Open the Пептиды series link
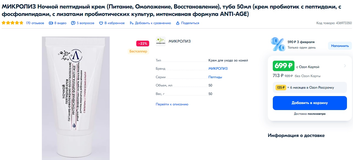Viewport: 353px width, 160px height. click(215, 77)
